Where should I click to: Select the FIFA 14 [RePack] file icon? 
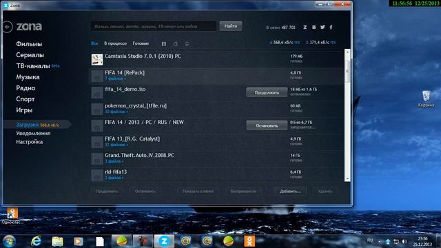(x=97, y=76)
